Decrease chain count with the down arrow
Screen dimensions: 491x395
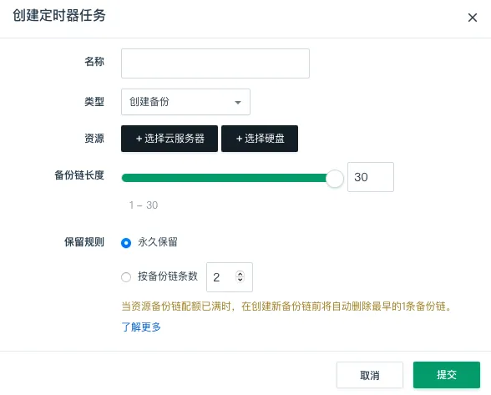pos(240,279)
